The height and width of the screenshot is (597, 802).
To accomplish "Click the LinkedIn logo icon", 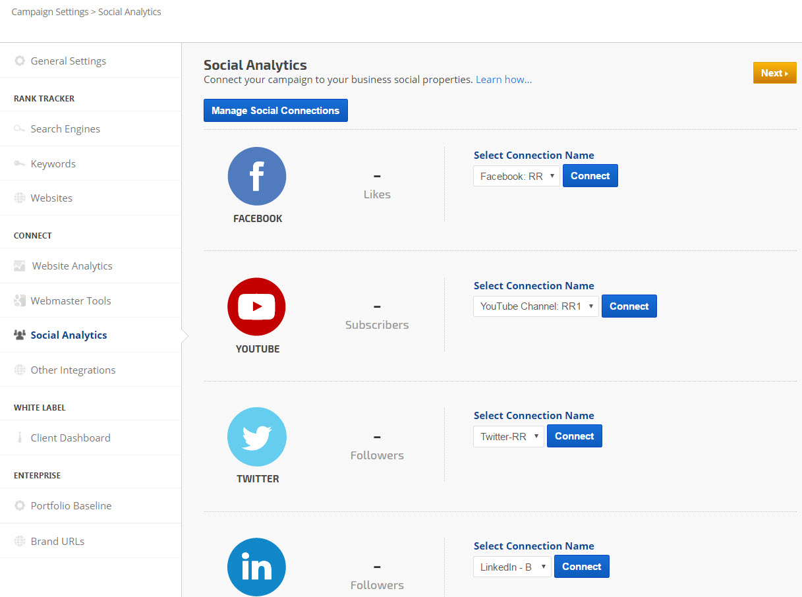I will pos(256,567).
